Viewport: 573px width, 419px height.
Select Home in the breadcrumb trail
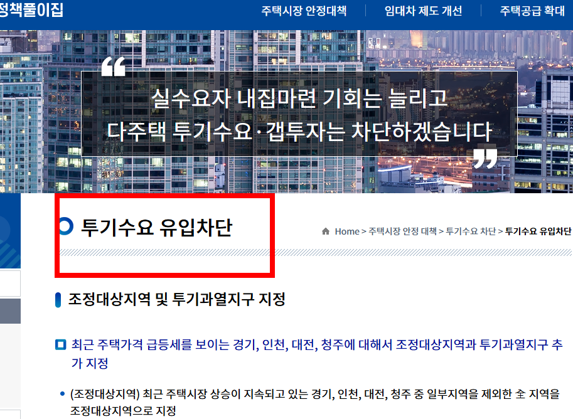[346, 231]
